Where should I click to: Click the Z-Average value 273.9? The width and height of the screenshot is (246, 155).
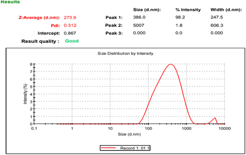point(70,18)
